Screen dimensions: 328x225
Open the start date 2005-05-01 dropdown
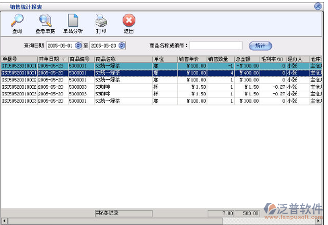pyautogui.click(x=78, y=46)
